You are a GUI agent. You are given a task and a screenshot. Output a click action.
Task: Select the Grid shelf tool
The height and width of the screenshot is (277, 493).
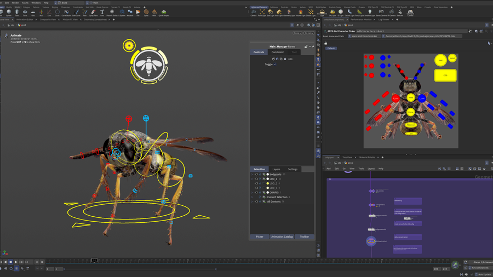[x=33, y=13]
